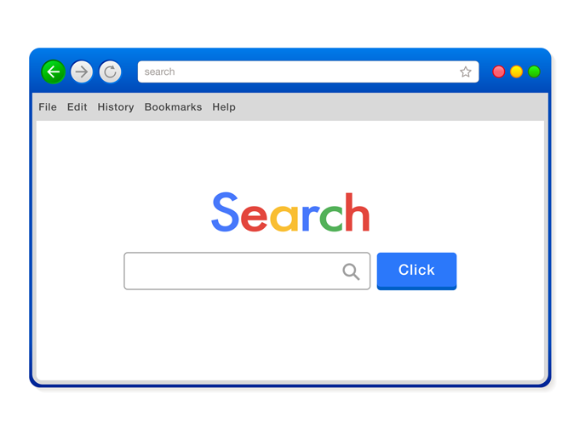Click the forward arrow navigation button
This screenshot has height=434, width=579.
(82, 71)
